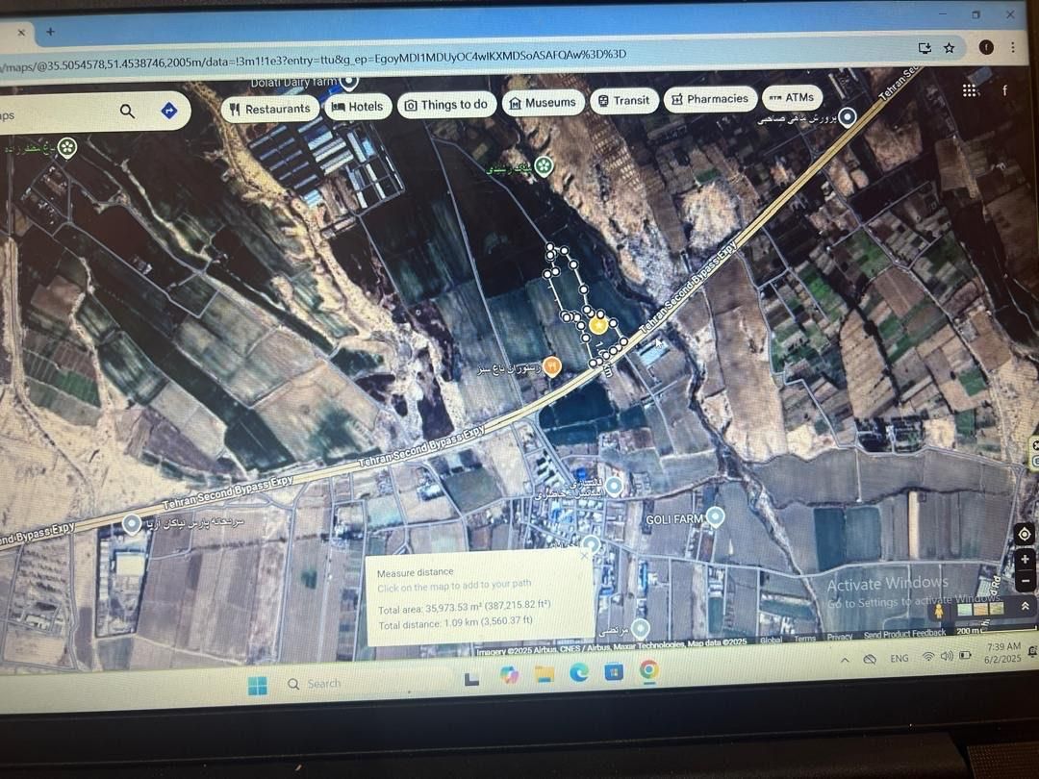Expand the hidden system tray icons chevron
Viewport: 1039px width, 779px height.
coord(845,661)
